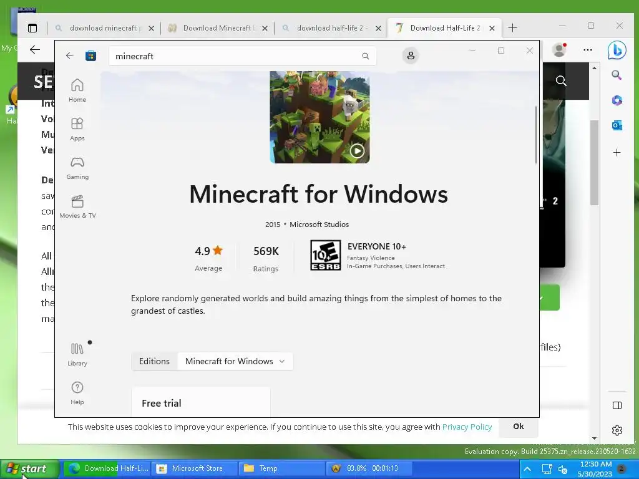Click the 569K Ratings count
The height and width of the screenshot is (479, 639).
coord(266,258)
